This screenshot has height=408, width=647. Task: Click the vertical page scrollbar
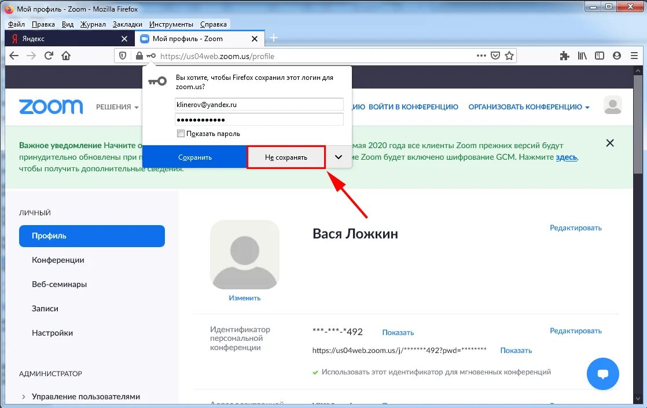[638, 123]
